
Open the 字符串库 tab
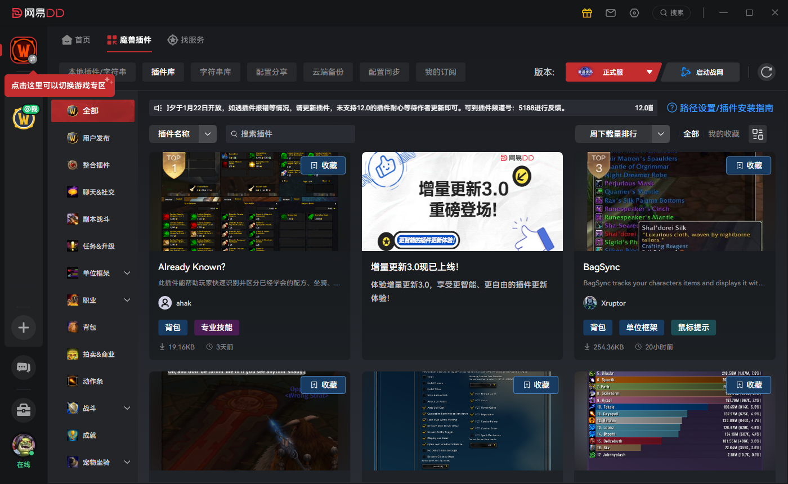(x=216, y=71)
